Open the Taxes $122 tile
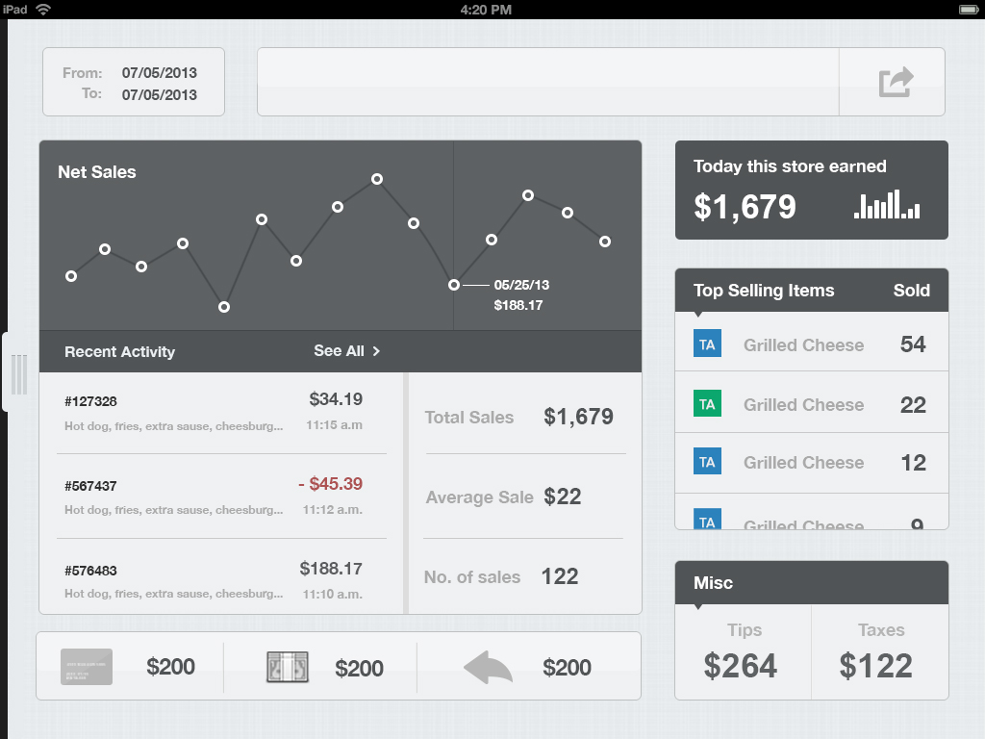Viewport: 985px width, 739px height. [x=880, y=651]
